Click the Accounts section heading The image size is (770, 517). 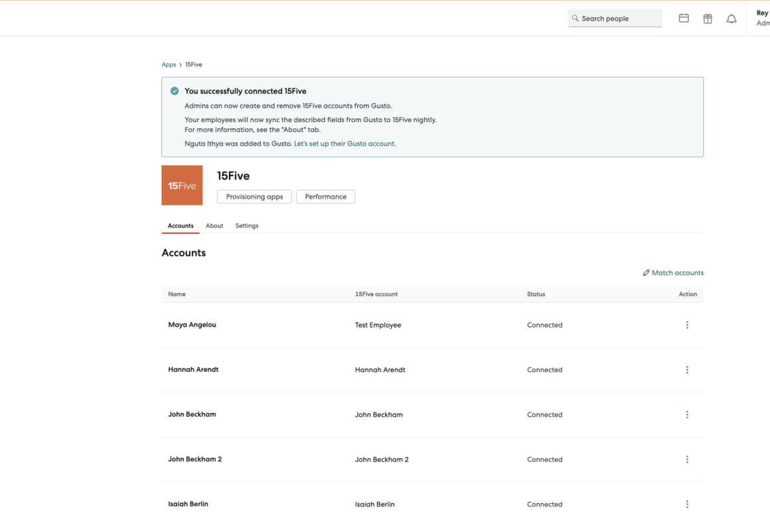[184, 253]
